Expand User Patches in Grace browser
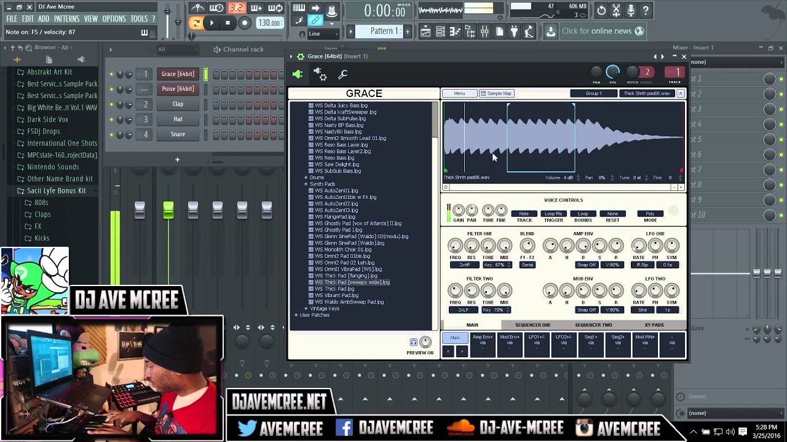 [296, 315]
